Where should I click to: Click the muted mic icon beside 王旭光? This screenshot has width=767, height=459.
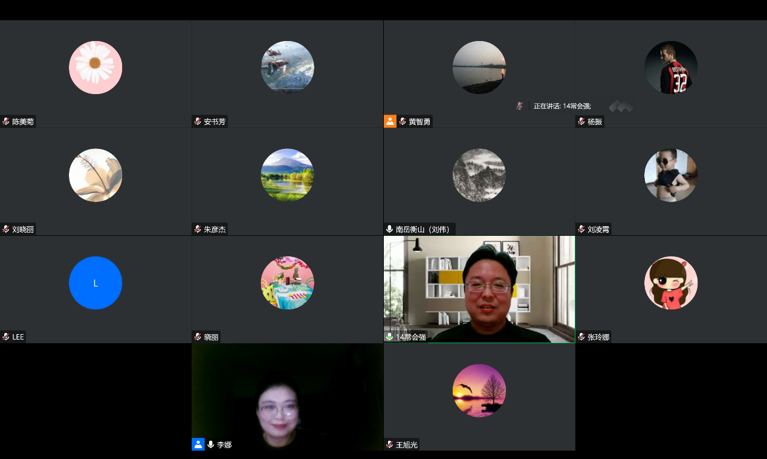[389, 445]
